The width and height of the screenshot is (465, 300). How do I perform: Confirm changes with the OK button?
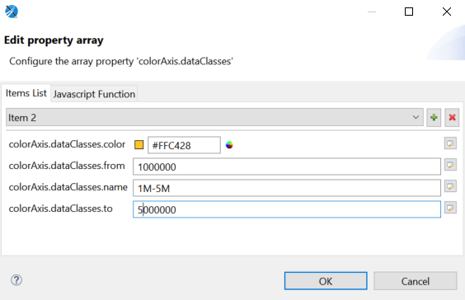(326, 281)
